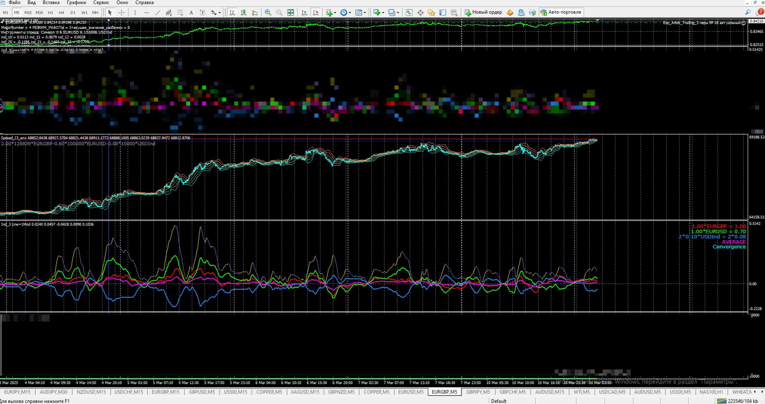Open the Графики menu
Screen dimensions: 765x404
pos(76,2)
